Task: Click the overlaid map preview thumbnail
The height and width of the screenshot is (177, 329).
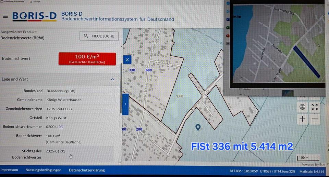Action: tap(278, 44)
